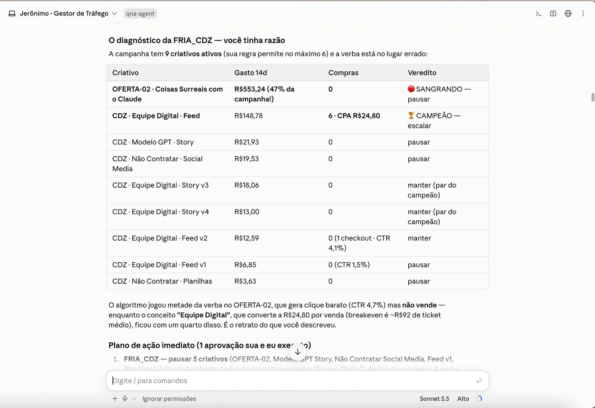
Task: Click the 'SANGRANDO — pausar' verdict
Action: pyautogui.click(x=439, y=94)
